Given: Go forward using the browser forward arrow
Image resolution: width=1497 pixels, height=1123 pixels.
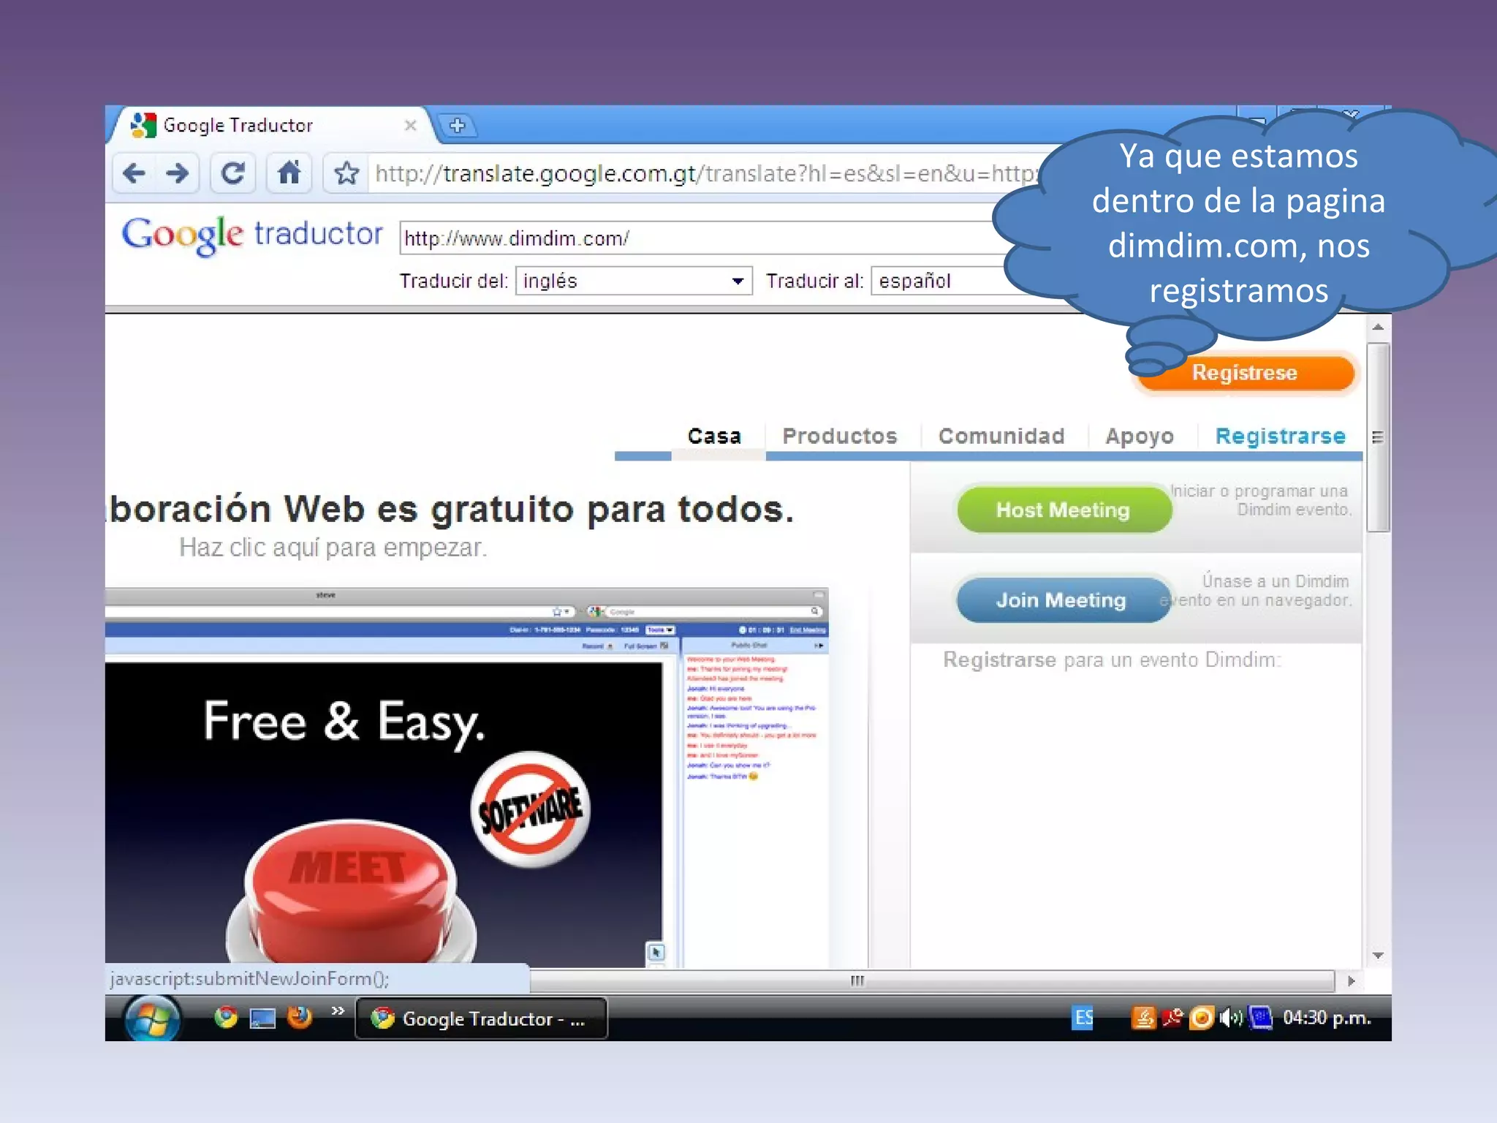Looking at the screenshot, I should [177, 173].
